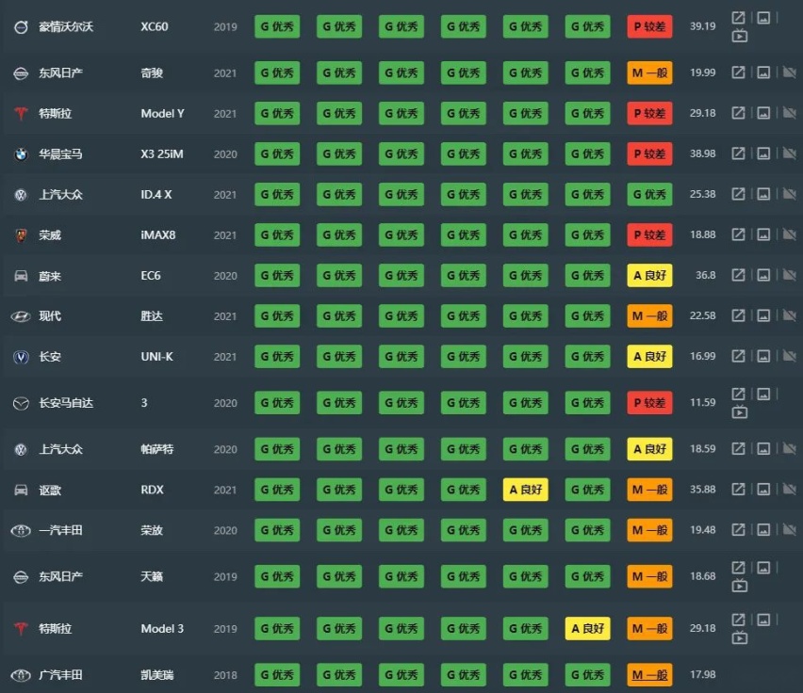
Task: View the image icon for 帕萨特
Action: tap(763, 448)
